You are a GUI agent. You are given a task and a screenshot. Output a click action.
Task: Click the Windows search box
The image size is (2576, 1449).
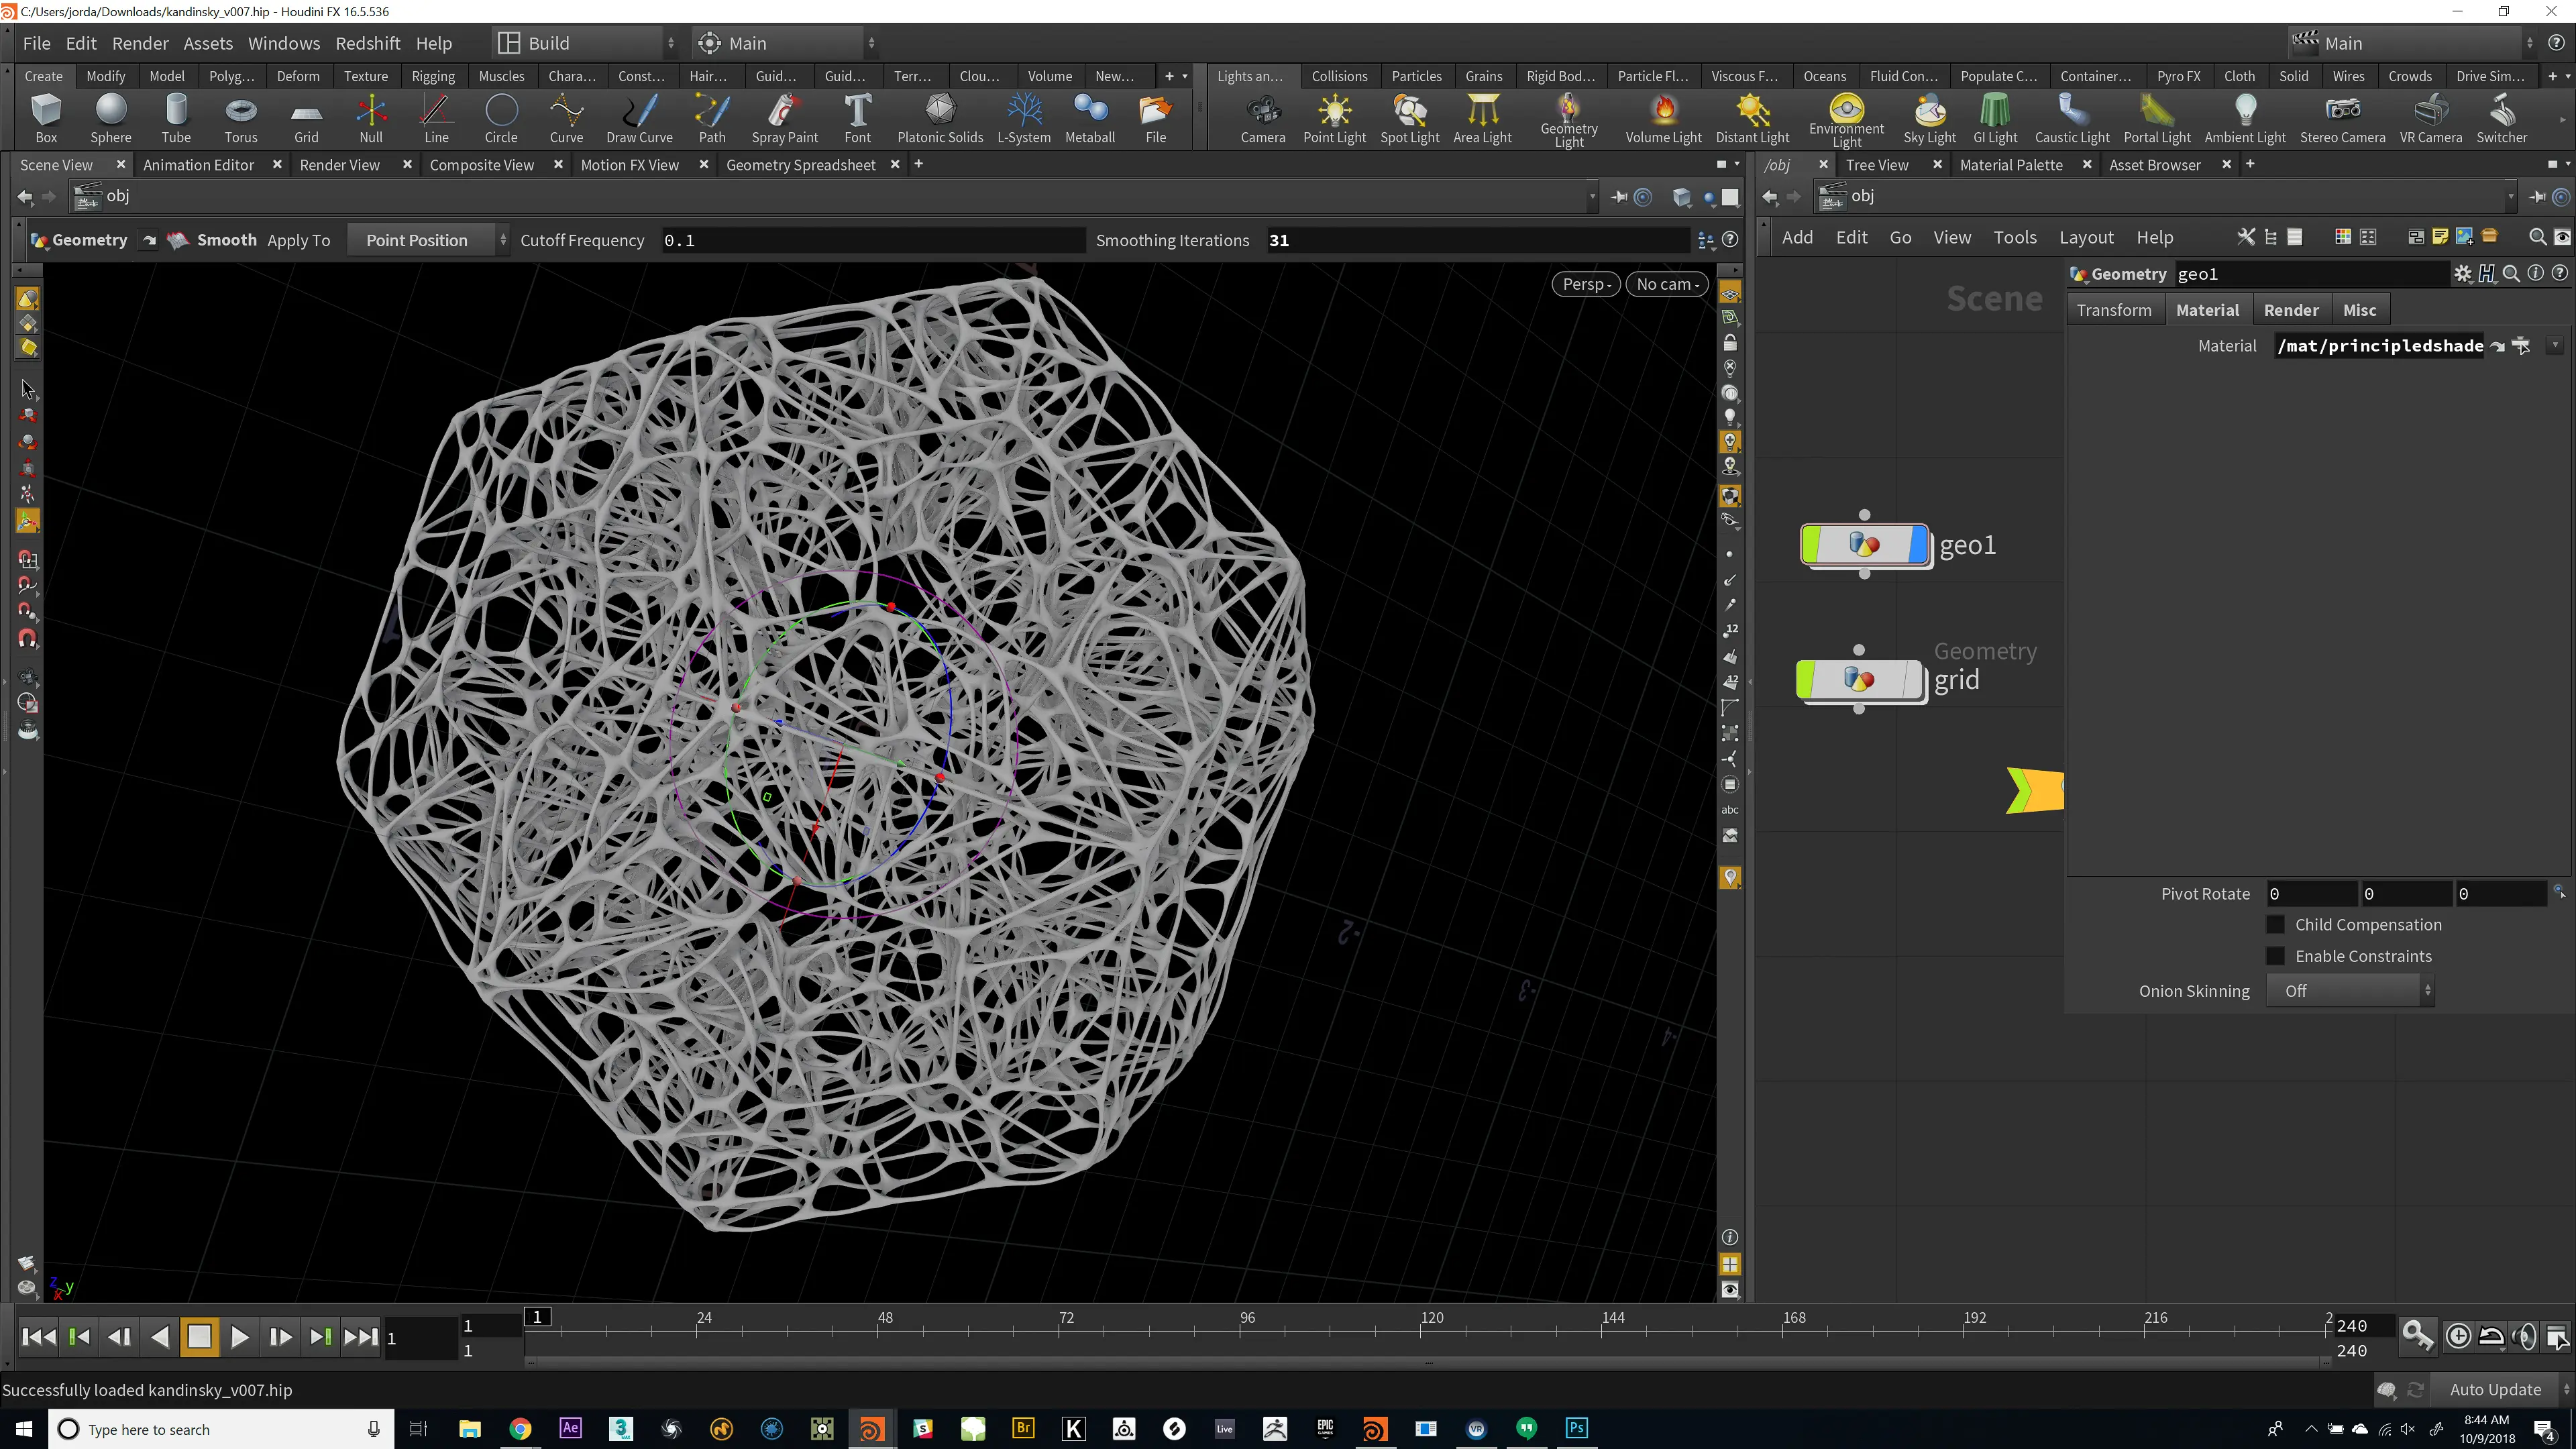(220, 1429)
